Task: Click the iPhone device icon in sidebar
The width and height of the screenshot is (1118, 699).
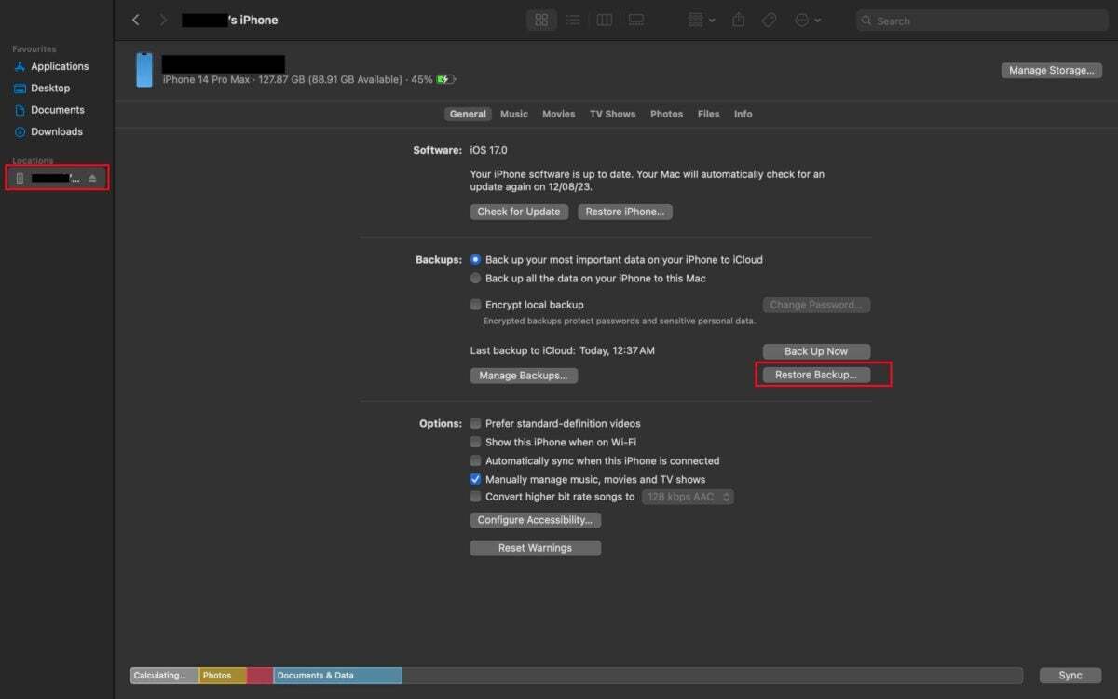Action: (x=20, y=178)
